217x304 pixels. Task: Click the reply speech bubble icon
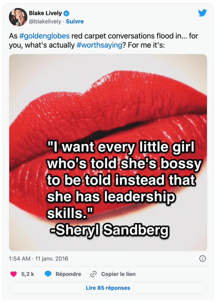pyautogui.click(x=48, y=274)
